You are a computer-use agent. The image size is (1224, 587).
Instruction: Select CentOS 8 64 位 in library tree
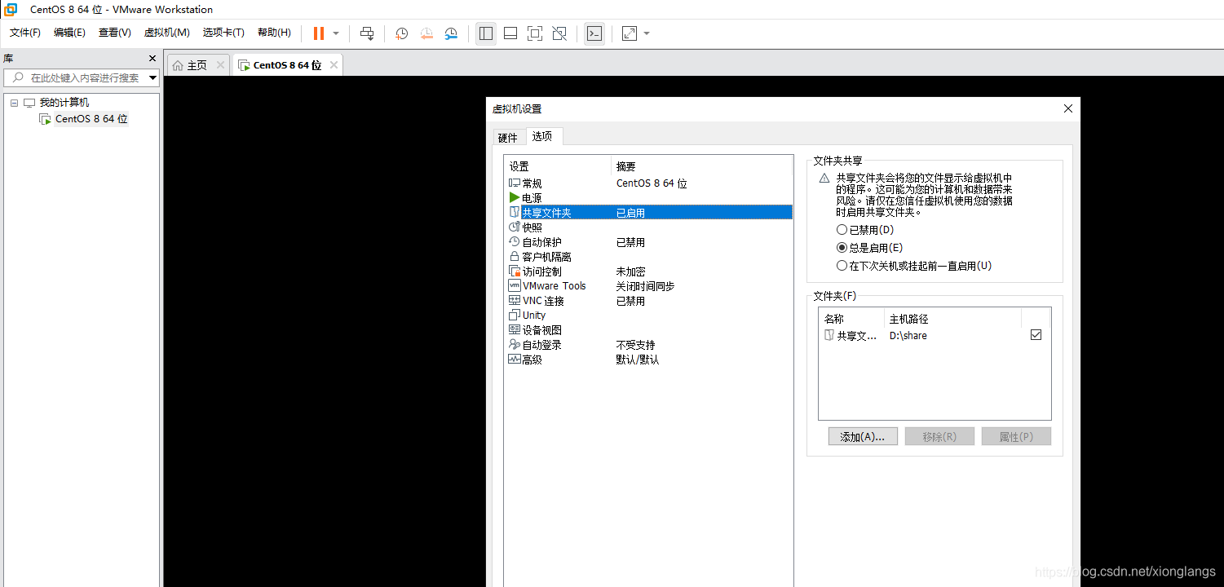[x=91, y=119]
